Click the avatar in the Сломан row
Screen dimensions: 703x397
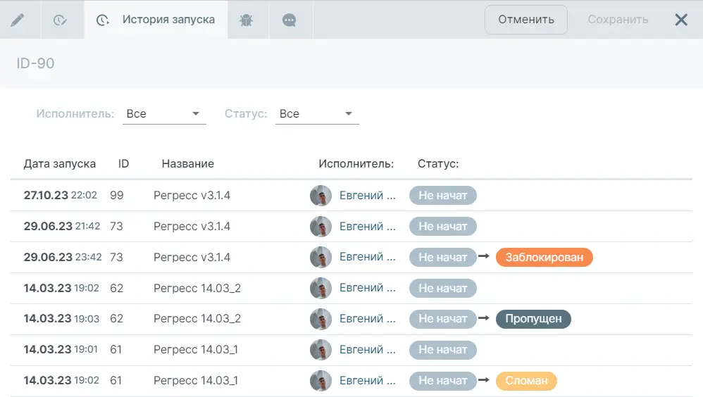321,381
